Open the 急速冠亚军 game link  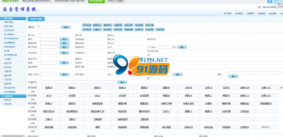click(x=98, y=104)
